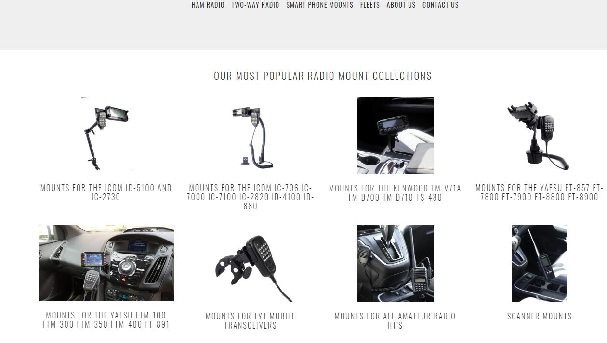Open the Fleets menu item

point(369,5)
